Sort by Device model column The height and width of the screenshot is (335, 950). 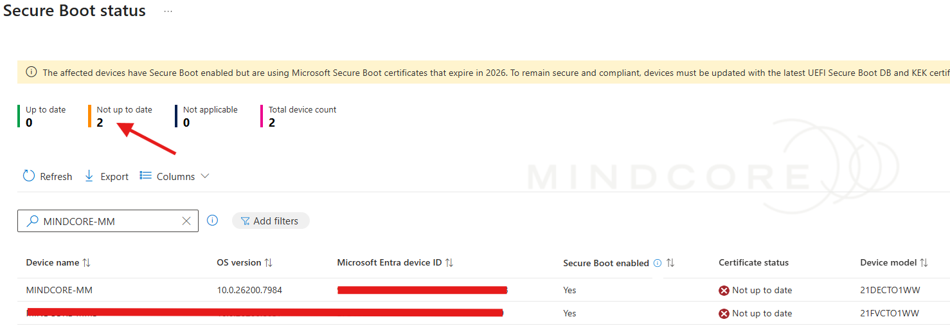click(924, 263)
